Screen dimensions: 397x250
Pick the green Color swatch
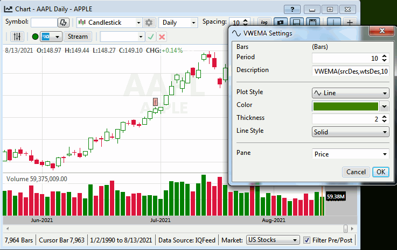[346, 106]
